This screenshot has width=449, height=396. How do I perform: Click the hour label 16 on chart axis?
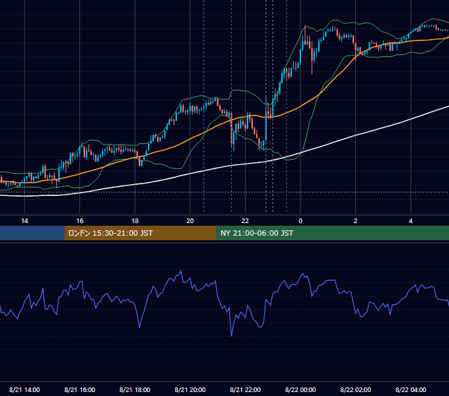tap(80, 221)
